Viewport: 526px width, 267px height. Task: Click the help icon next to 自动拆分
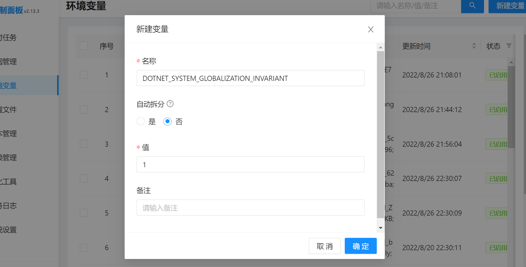(170, 104)
